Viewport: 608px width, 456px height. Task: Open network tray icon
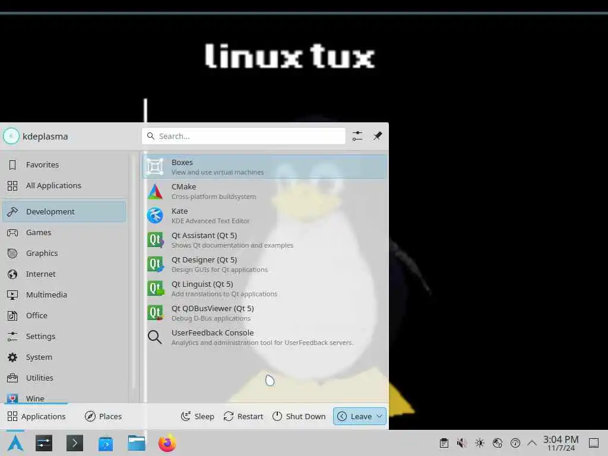pyautogui.click(x=498, y=443)
